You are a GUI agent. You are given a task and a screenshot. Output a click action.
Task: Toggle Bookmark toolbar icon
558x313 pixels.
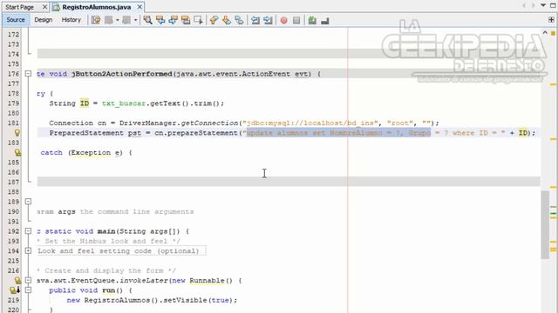click(x=239, y=20)
